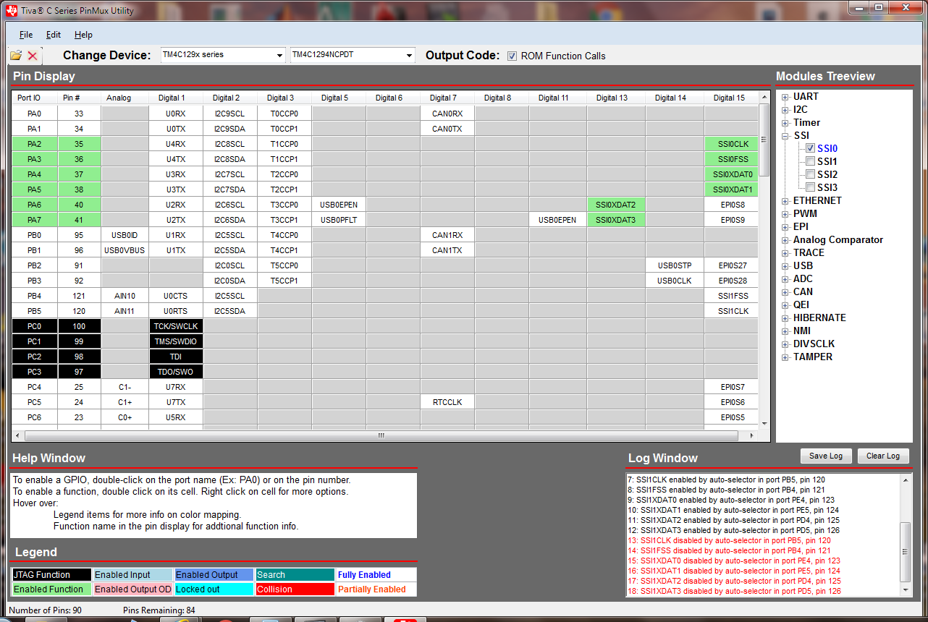Click the Enabled Function legend swatch
The height and width of the screenshot is (622, 928).
tap(51, 589)
